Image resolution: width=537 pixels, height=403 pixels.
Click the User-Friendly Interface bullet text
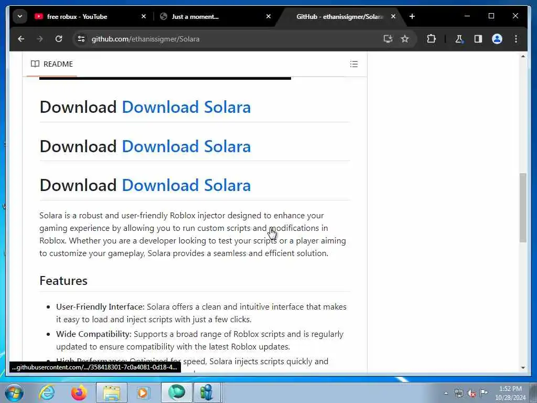coord(201,313)
